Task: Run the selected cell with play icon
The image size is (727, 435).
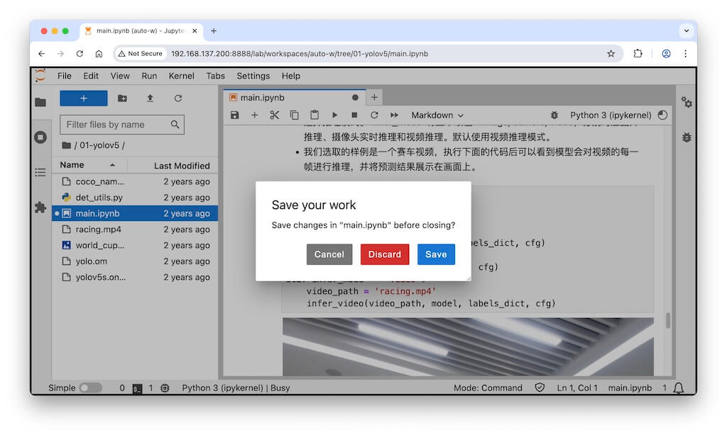Action: pos(334,115)
